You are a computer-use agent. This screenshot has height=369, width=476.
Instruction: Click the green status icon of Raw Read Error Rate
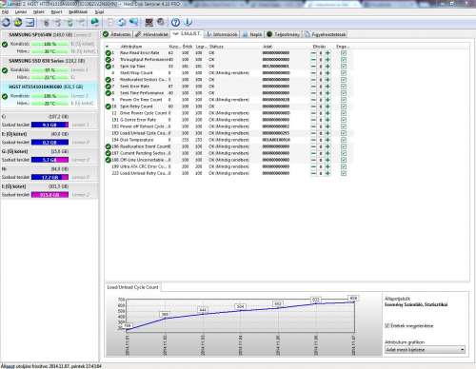[x=109, y=53]
